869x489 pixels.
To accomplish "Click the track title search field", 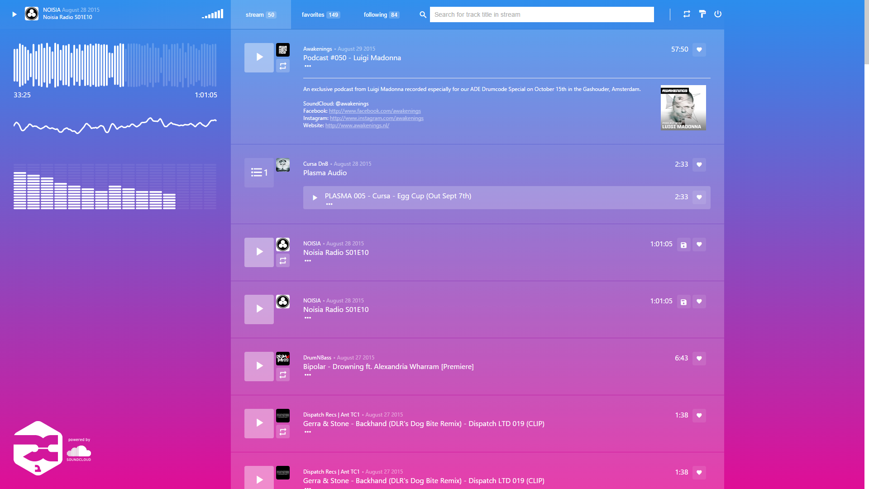I will click(x=541, y=14).
